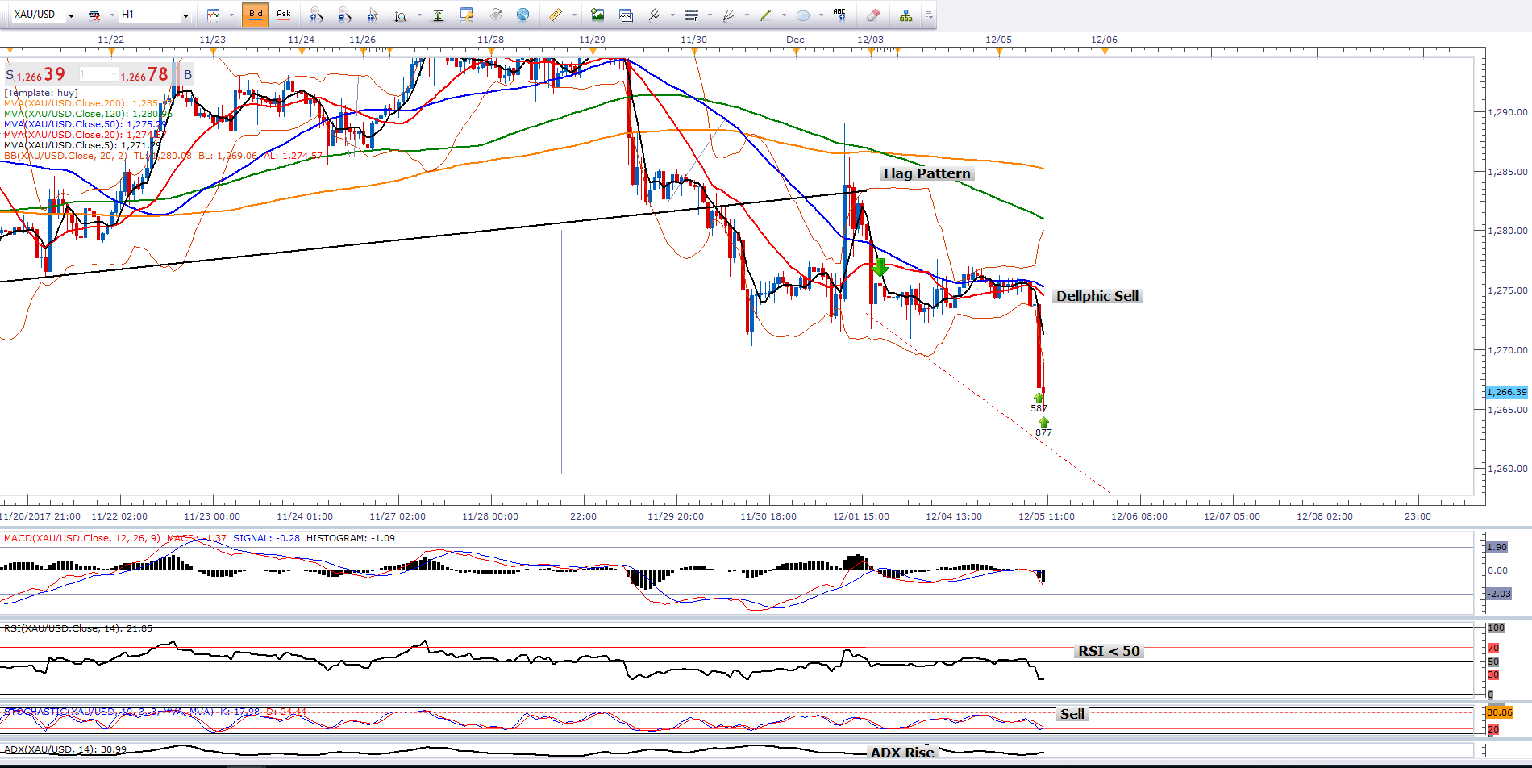Toggle the Ask price display button
Image resolution: width=1532 pixels, height=768 pixels.
pyautogui.click(x=284, y=15)
